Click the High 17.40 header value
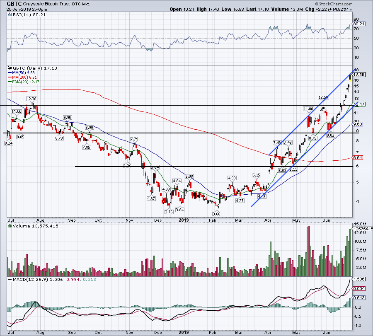This screenshot has height=336, width=373. (x=208, y=9)
